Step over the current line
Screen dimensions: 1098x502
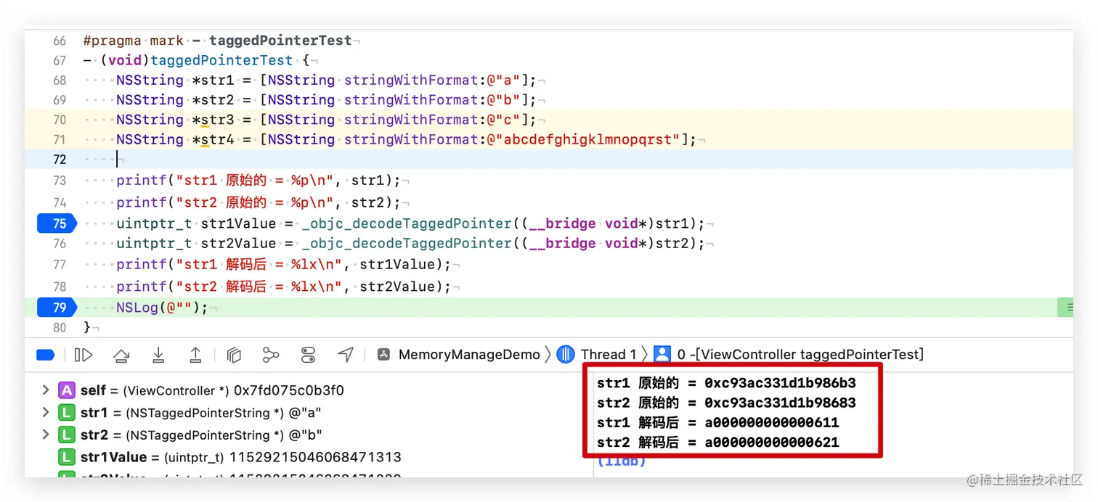pos(121,355)
